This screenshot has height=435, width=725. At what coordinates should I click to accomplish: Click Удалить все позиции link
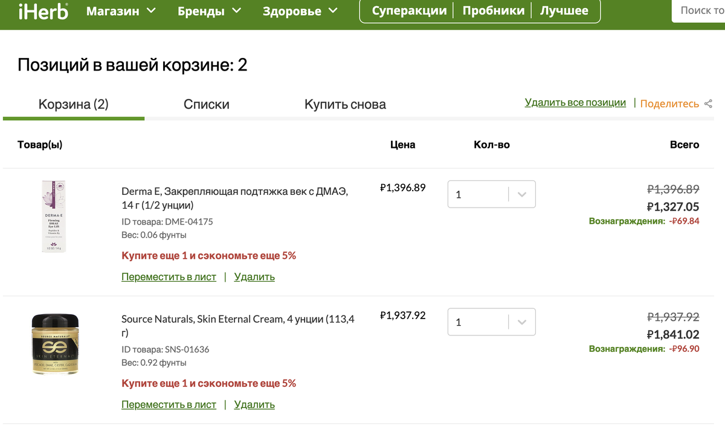[575, 103]
